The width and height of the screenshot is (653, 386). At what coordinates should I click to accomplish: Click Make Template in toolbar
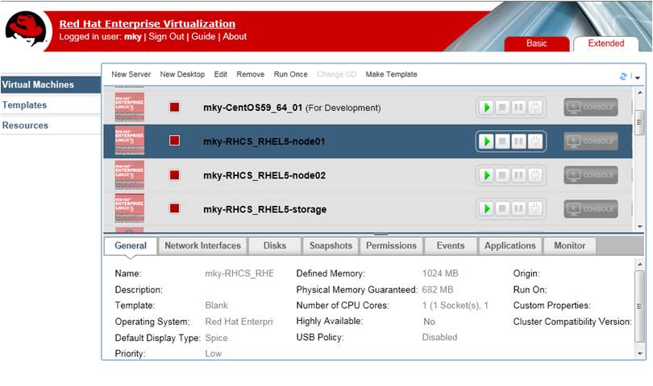(392, 74)
